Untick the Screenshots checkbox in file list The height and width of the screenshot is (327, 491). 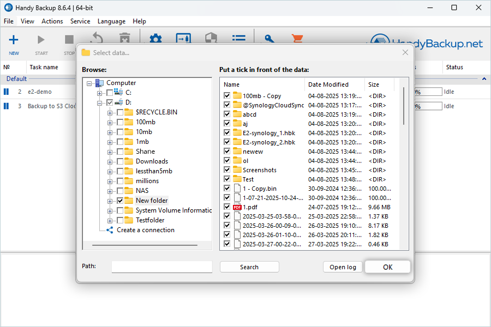click(227, 169)
